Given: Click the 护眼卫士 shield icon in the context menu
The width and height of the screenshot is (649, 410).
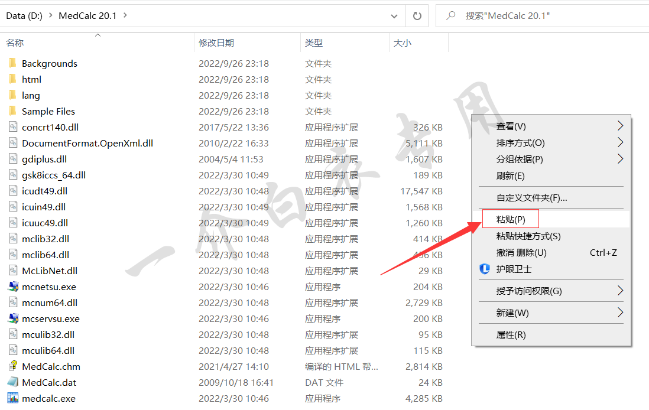Looking at the screenshot, I should 485,269.
